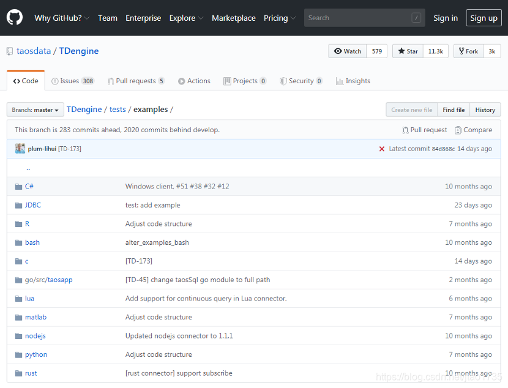Click the Sign up button
This screenshot has width=508, height=388.
(484, 18)
